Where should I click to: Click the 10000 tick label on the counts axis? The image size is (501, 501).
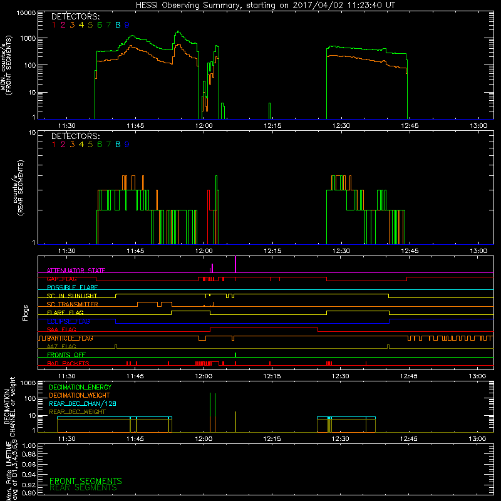pos(26,13)
